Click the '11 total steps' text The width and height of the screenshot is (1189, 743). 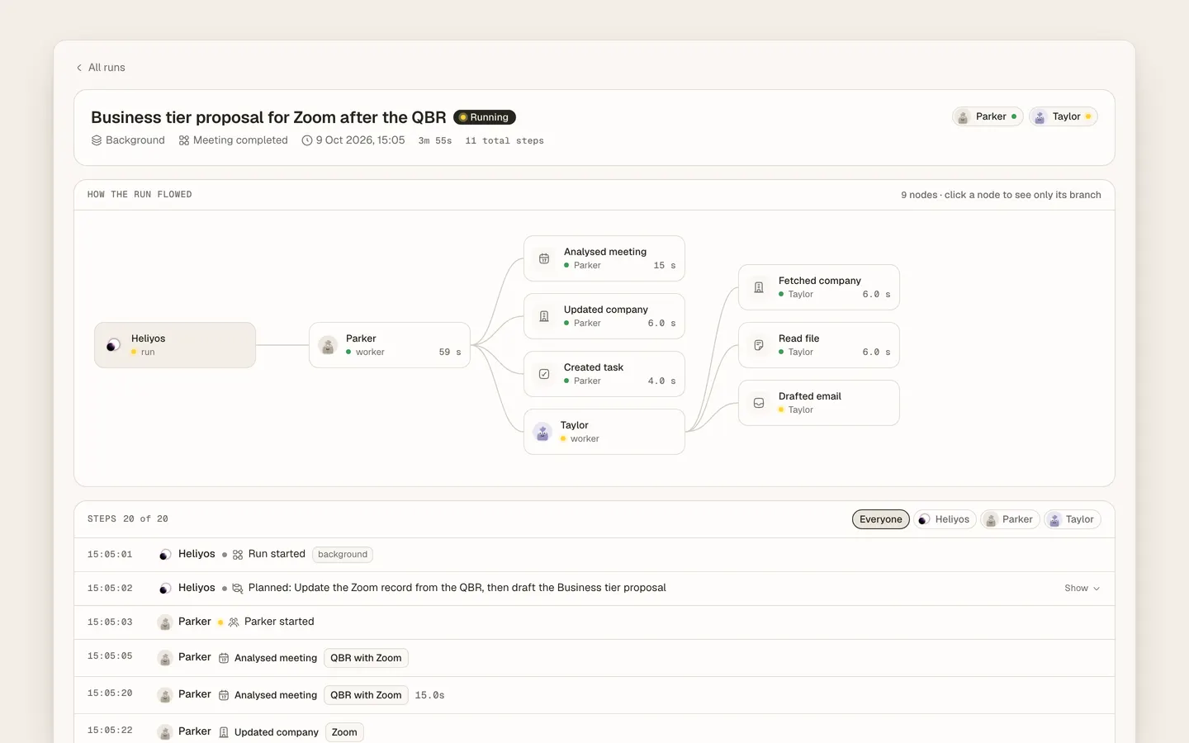504,141
